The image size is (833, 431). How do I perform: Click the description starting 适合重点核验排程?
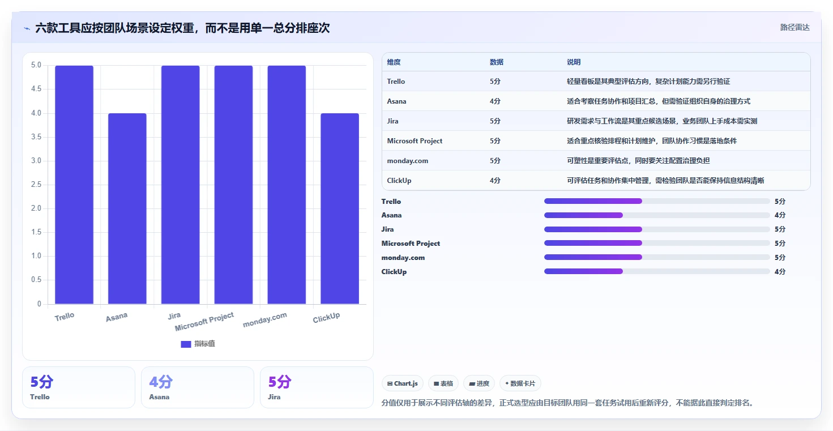pos(652,141)
